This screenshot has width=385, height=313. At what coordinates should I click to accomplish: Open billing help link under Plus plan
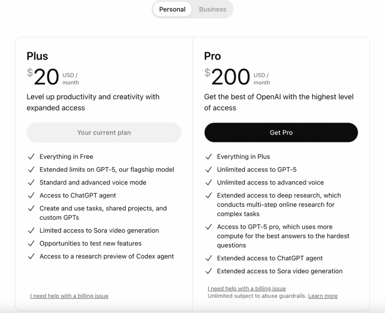(x=69, y=296)
